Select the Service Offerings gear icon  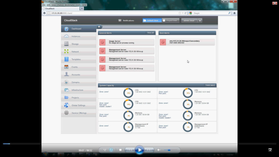pos(66,113)
